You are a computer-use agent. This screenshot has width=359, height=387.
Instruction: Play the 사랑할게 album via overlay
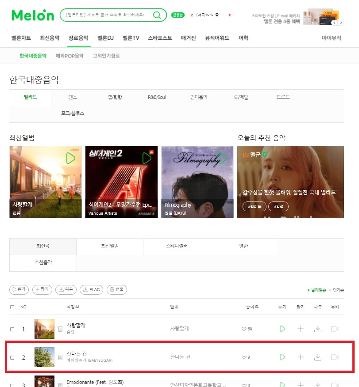coord(70,158)
